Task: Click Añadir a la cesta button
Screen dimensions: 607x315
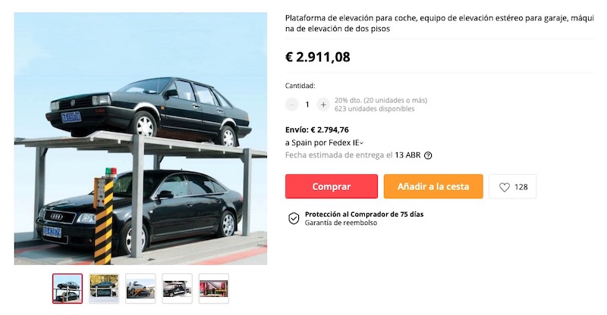Action: (433, 186)
